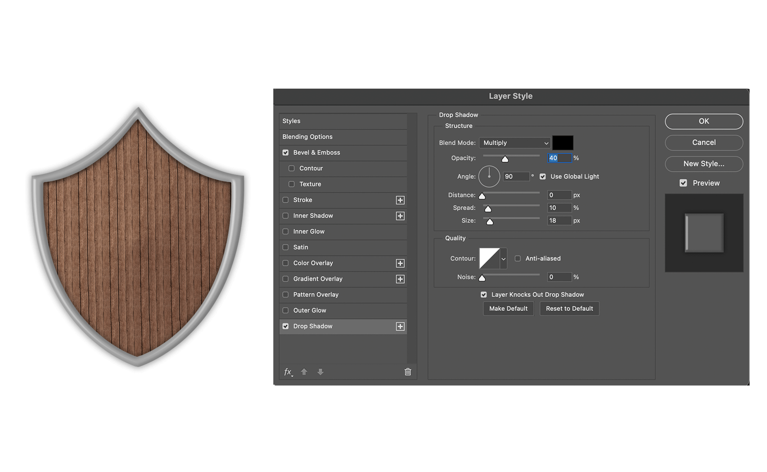Image resolution: width=767 pixels, height=472 pixels.
Task: Enable the Gradient Overlay checkbox
Action: [x=286, y=279]
